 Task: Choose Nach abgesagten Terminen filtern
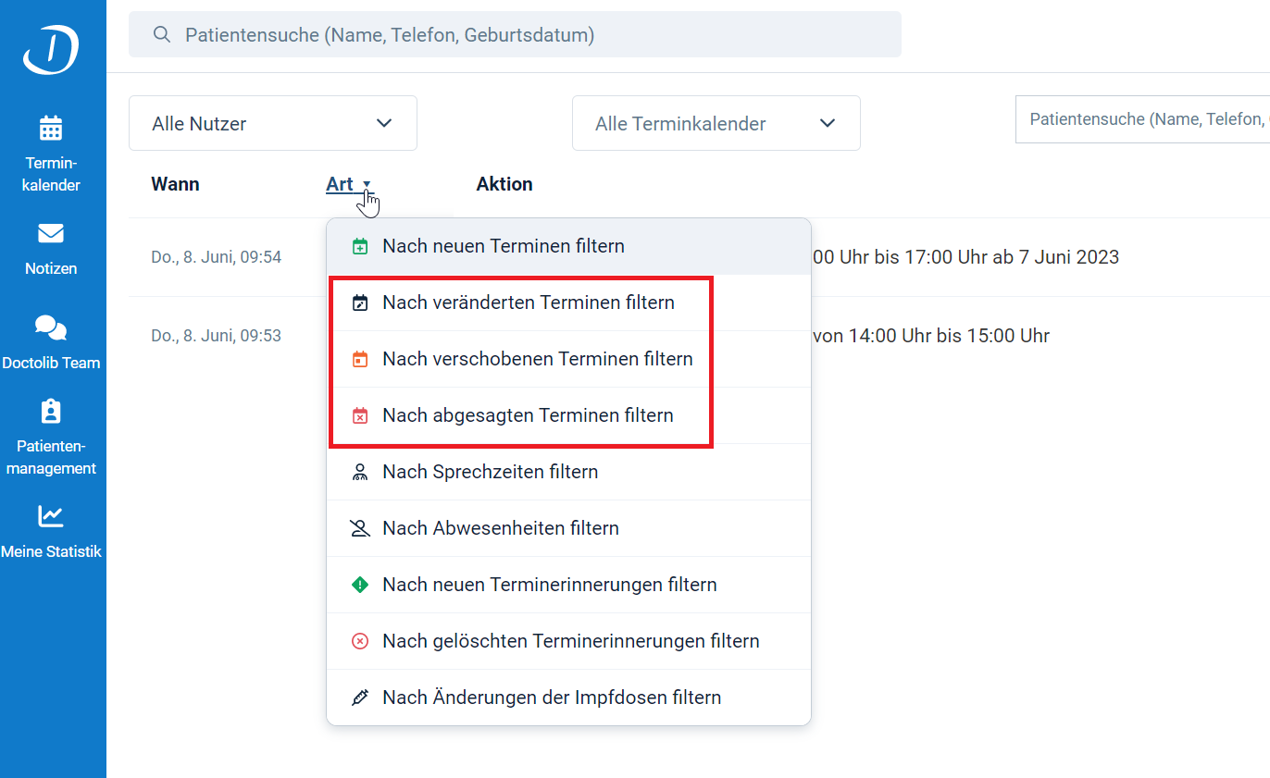click(x=528, y=415)
